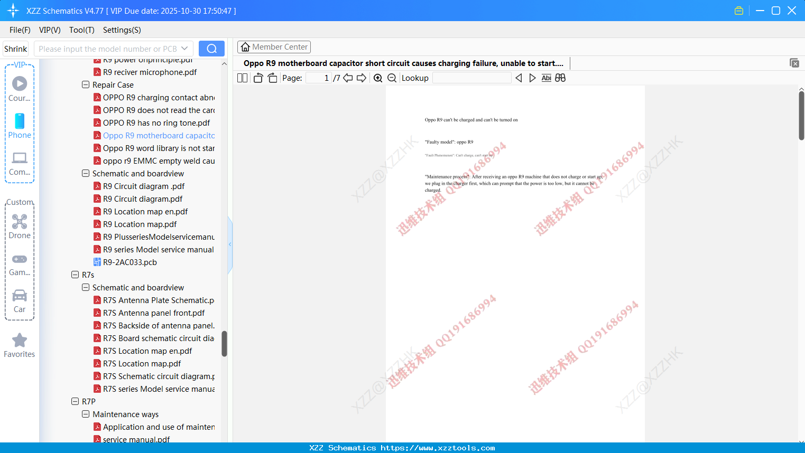Collapse Schematic and boardview under R7s
This screenshot has height=453, width=805.
[x=86, y=287]
